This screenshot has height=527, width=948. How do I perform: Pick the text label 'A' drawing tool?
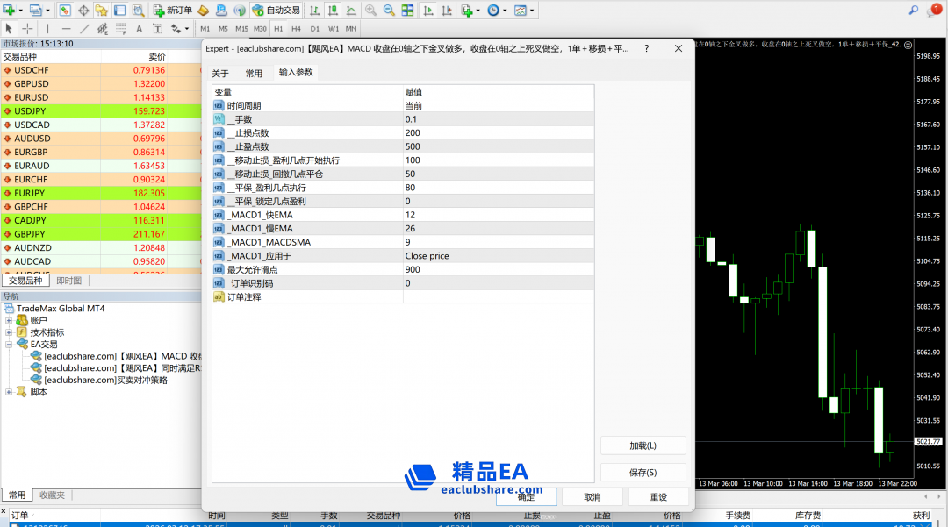140,29
